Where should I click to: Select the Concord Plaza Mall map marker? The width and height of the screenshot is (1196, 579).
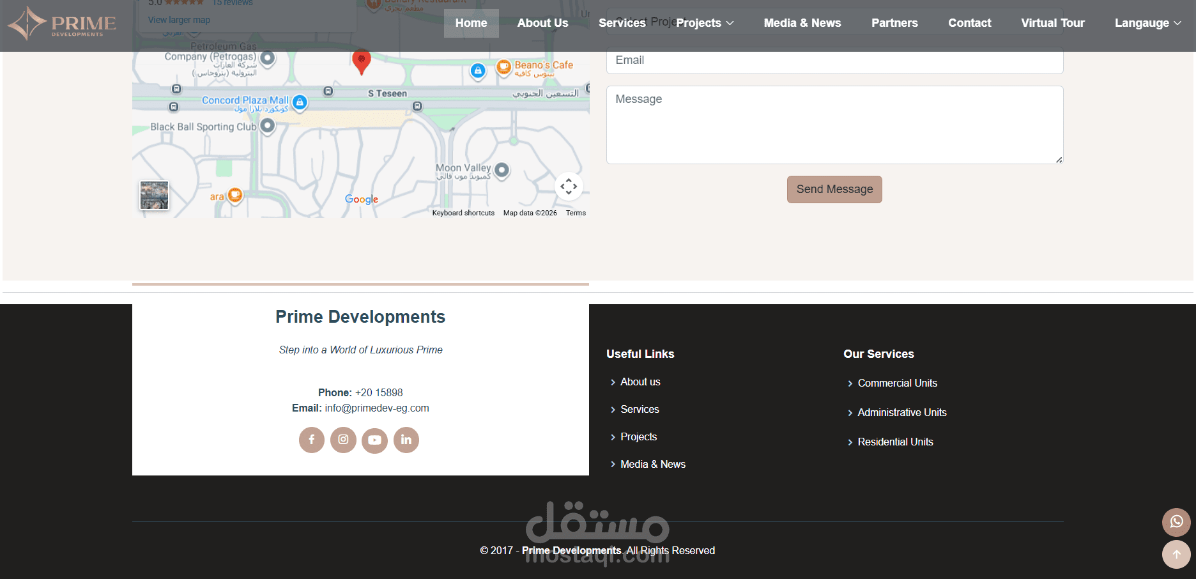point(300,102)
